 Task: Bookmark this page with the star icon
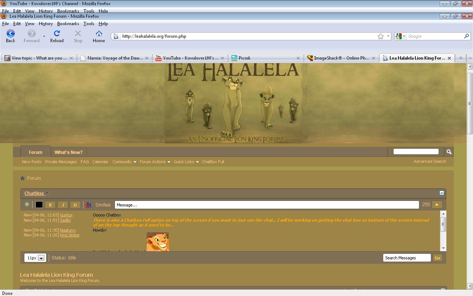[x=380, y=36]
